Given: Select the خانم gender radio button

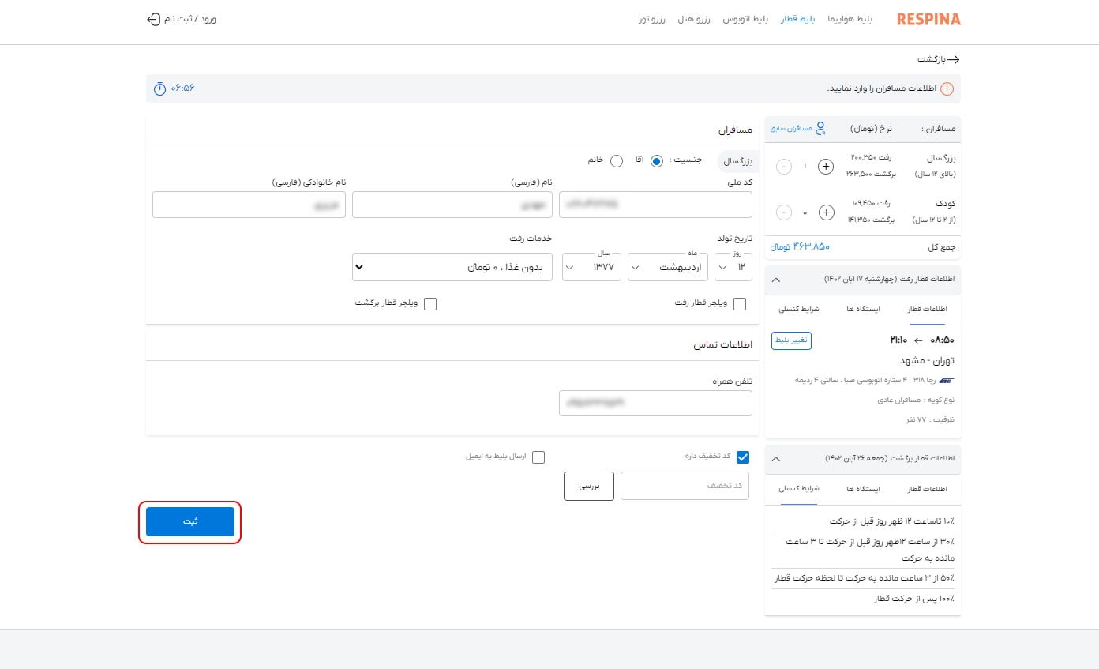Looking at the screenshot, I should (617, 160).
